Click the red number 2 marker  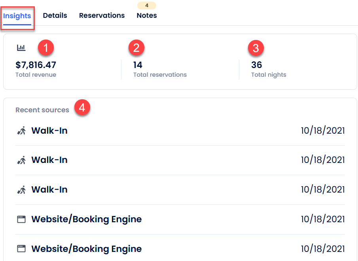coord(136,48)
